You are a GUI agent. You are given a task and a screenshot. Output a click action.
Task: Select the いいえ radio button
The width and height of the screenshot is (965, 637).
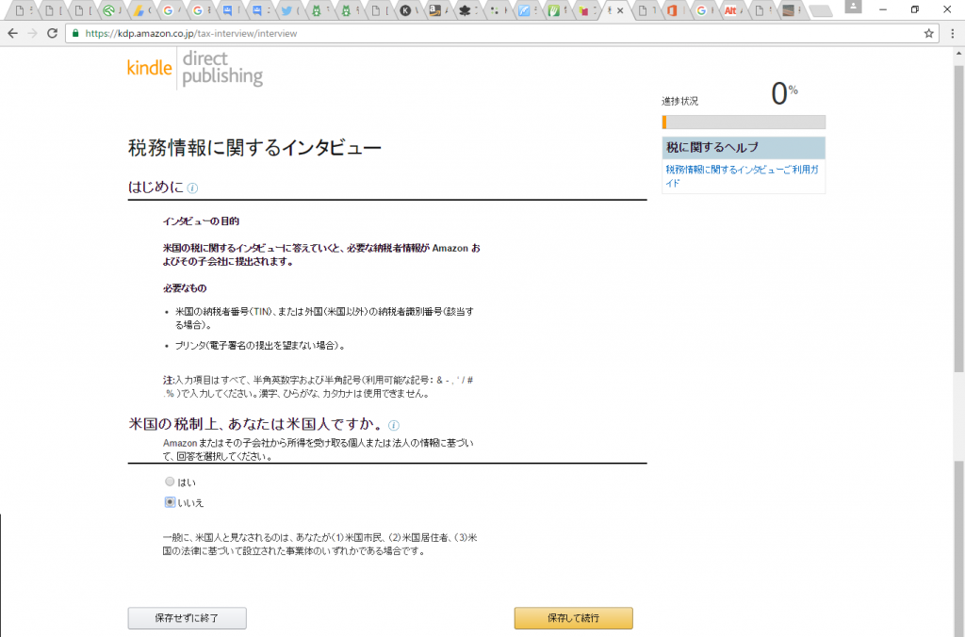point(170,502)
